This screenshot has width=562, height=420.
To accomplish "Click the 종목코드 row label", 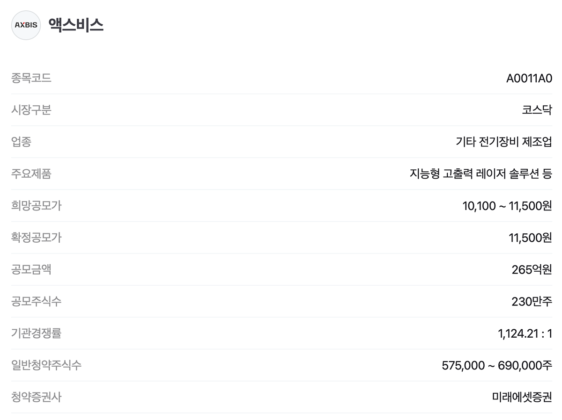I will 31,79.
